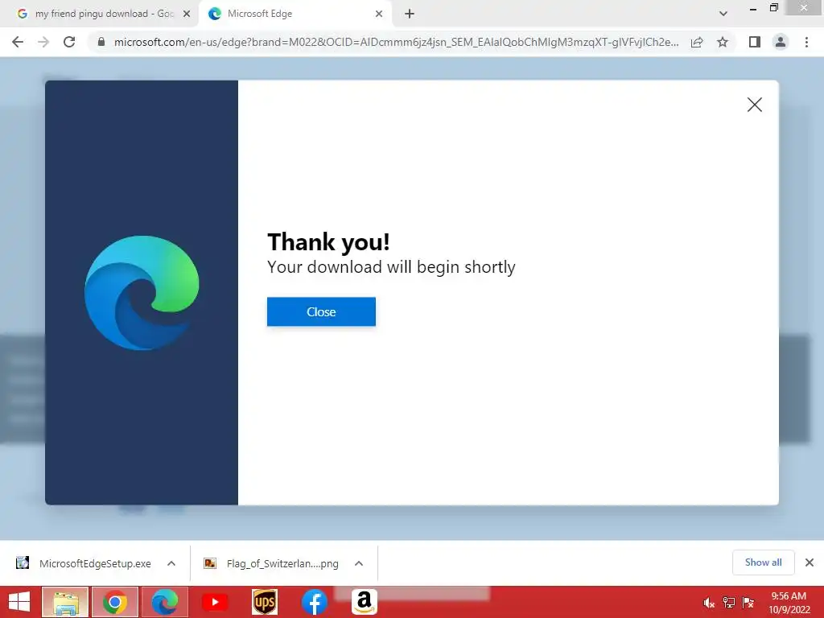Image resolution: width=824 pixels, height=618 pixels.
Task: Open MicrosoftEdgeSetup.exe download
Action: pyautogui.click(x=95, y=563)
